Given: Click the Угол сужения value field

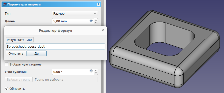Looking at the screenshot, I should point(71,72).
